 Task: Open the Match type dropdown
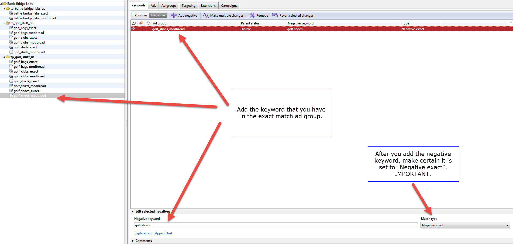click(507, 225)
